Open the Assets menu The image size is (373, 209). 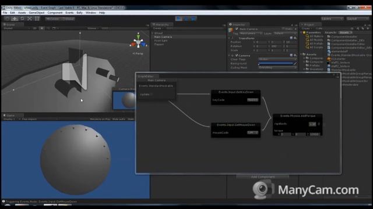22,13
